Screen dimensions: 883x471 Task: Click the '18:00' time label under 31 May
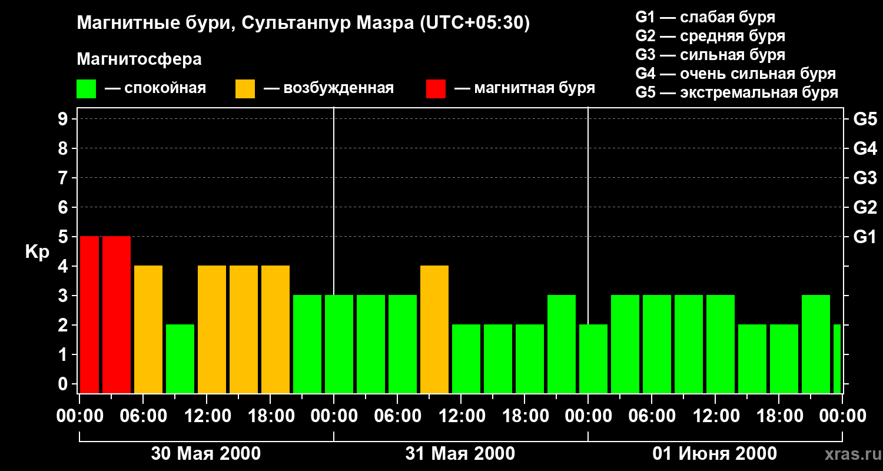coord(525,416)
